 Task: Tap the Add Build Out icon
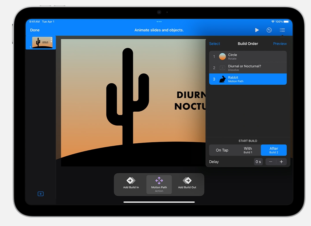(187, 181)
